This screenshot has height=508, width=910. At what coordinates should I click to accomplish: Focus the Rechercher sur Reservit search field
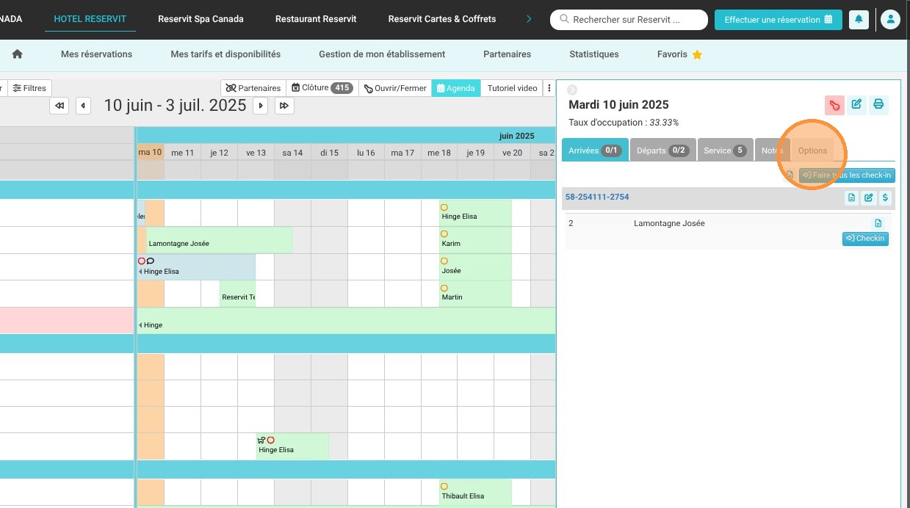pos(629,20)
